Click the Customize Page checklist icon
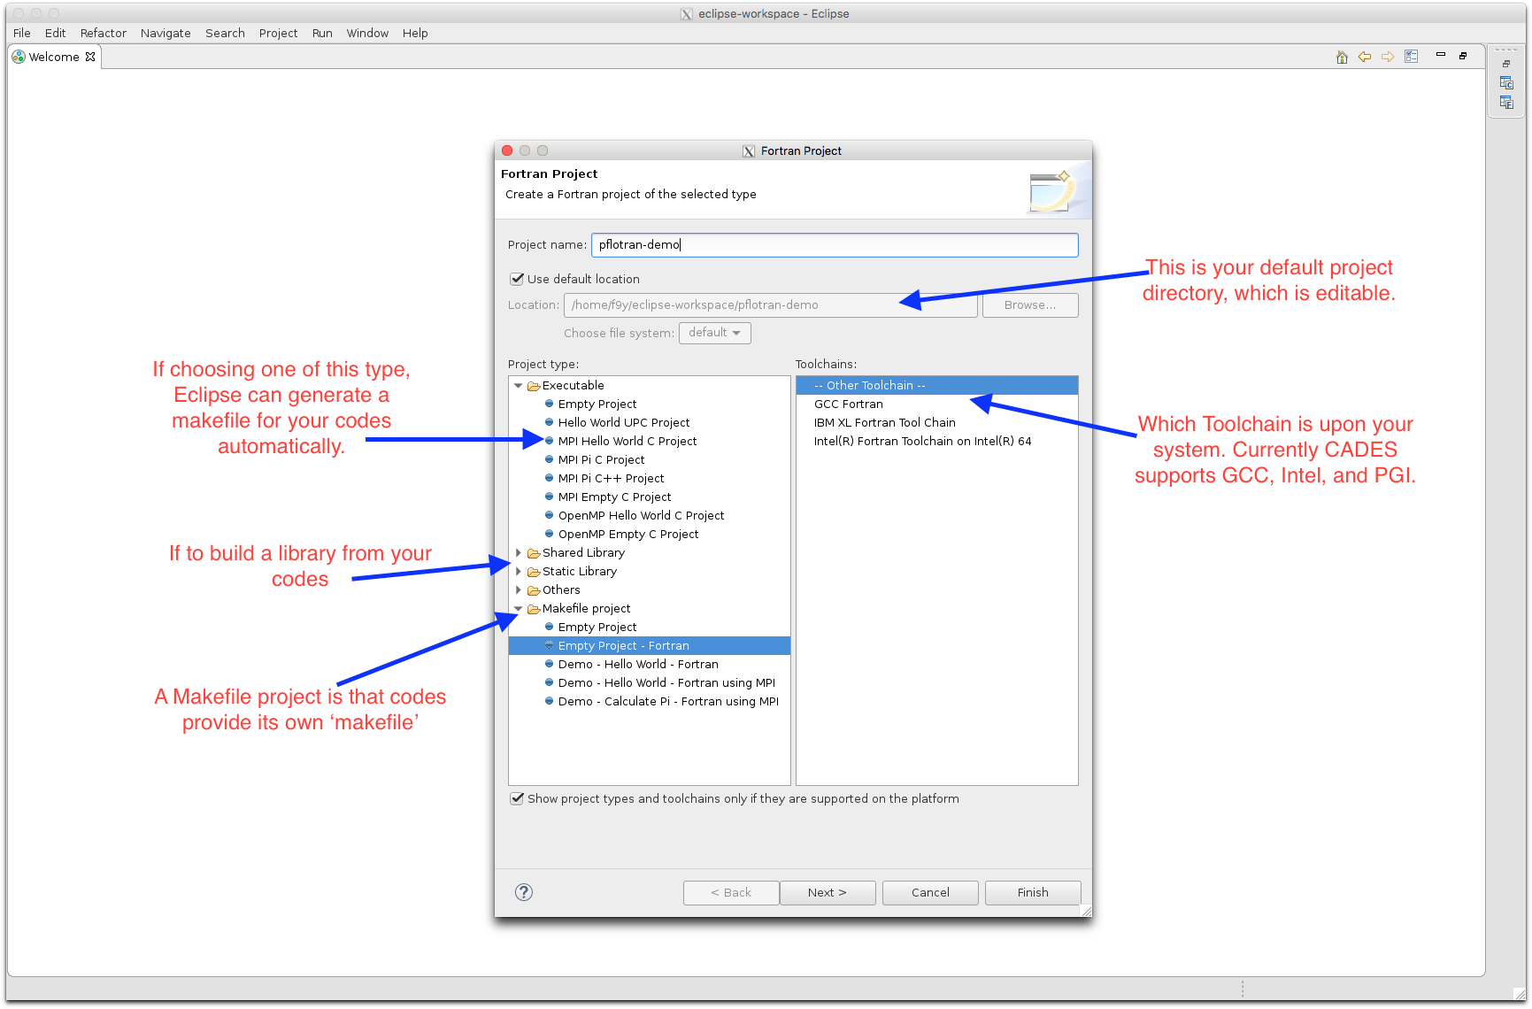Viewport: 1532px width, 1009px height. click(x=1412, y=57)
